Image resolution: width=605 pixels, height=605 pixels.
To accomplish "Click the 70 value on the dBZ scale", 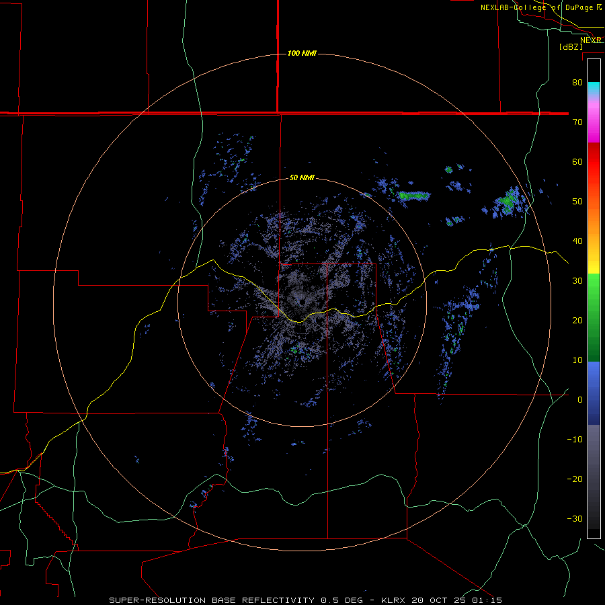I will [x=577, y=122].
